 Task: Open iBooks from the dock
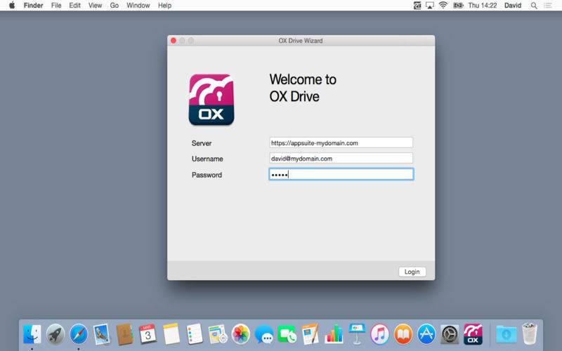coord(403,334)
